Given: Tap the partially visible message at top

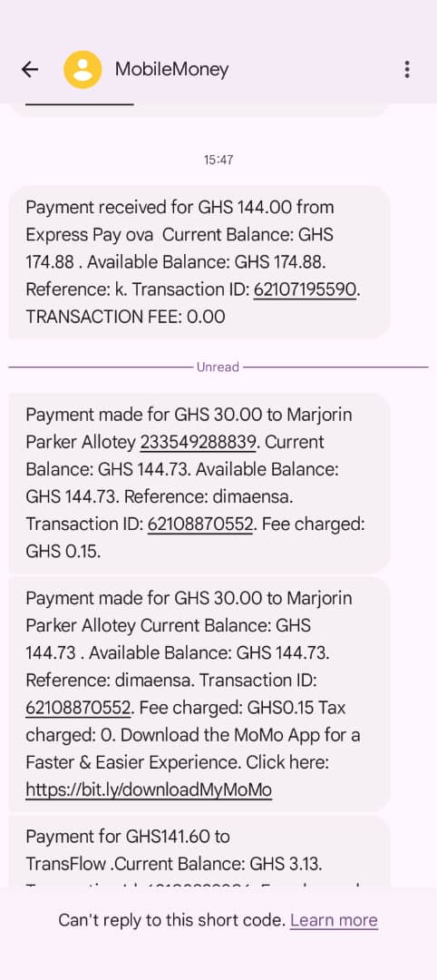Looking at the screenshot, I should [x=199, y=110].
